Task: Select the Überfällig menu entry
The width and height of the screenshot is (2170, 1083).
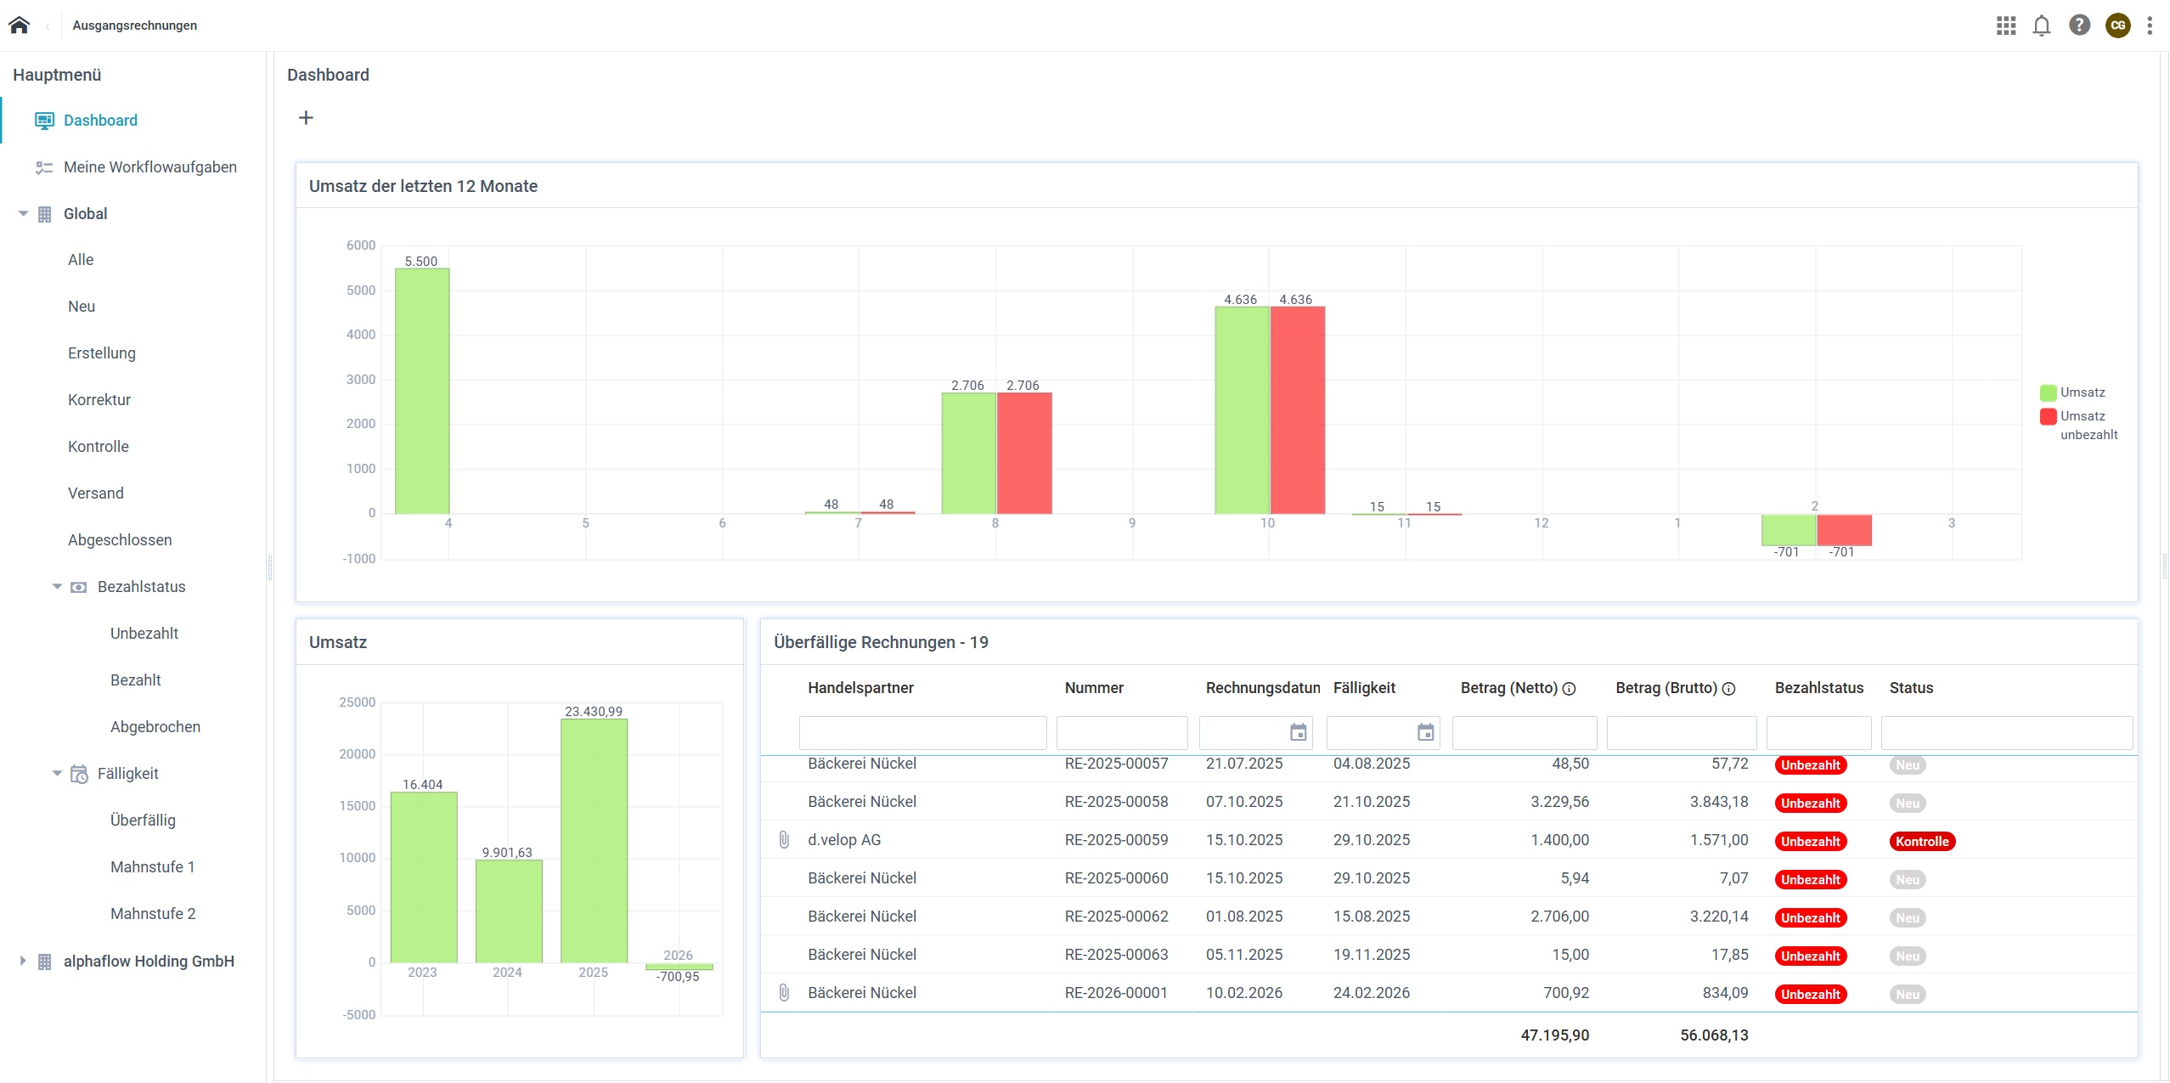Action: click(x=143, y=821)
